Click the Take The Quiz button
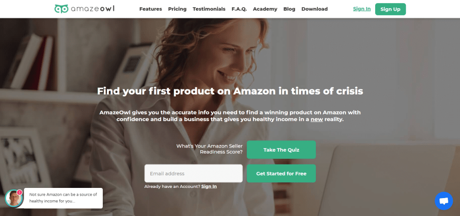The height and width of the screenshot is (216, 460). (x=281, y=150)
